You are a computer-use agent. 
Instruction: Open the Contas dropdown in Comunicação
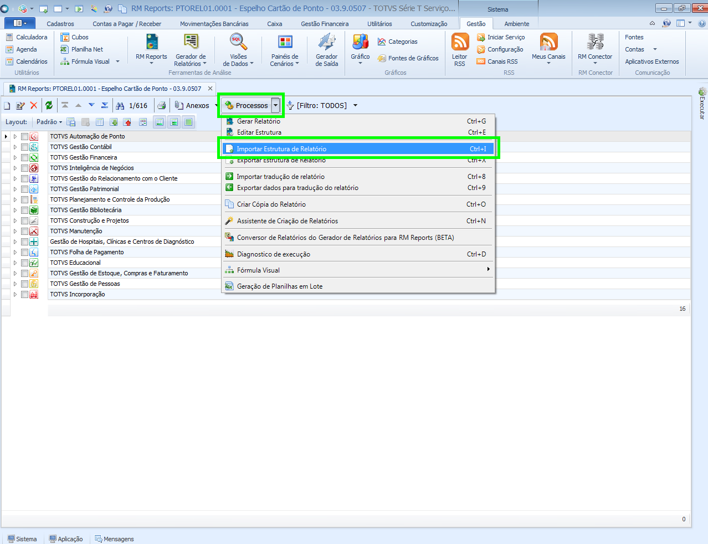[x=655, y=49]
